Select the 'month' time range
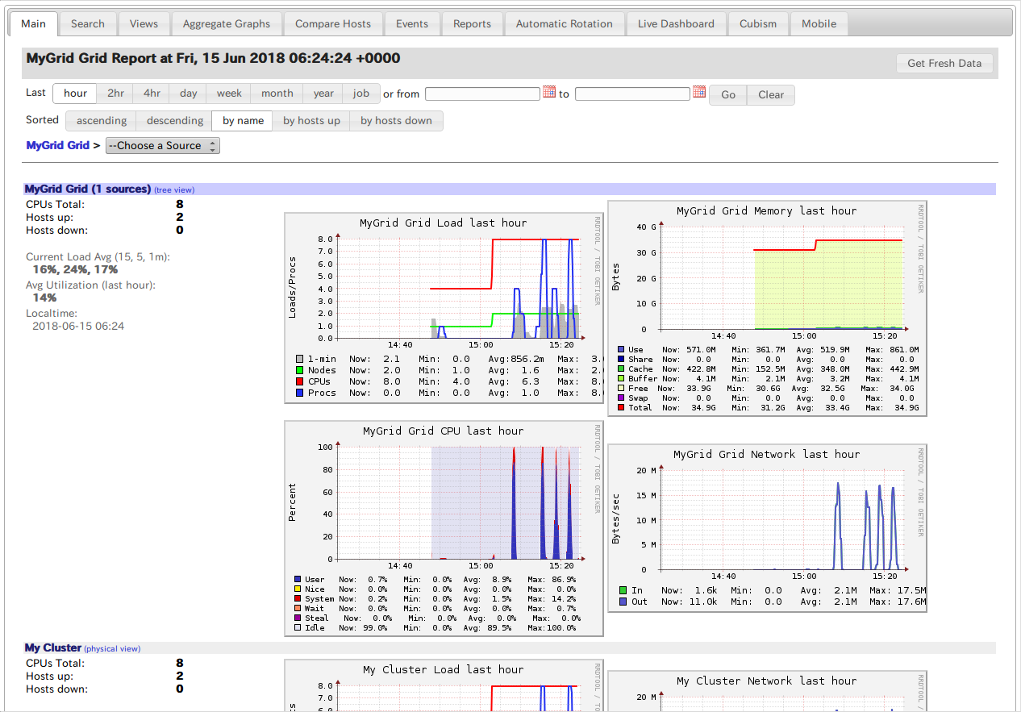The image size is (1021, 712). click(277, 94)
